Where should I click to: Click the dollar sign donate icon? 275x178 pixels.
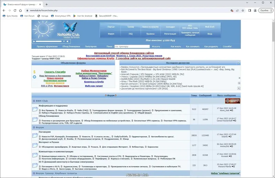(x=34, y=72)
